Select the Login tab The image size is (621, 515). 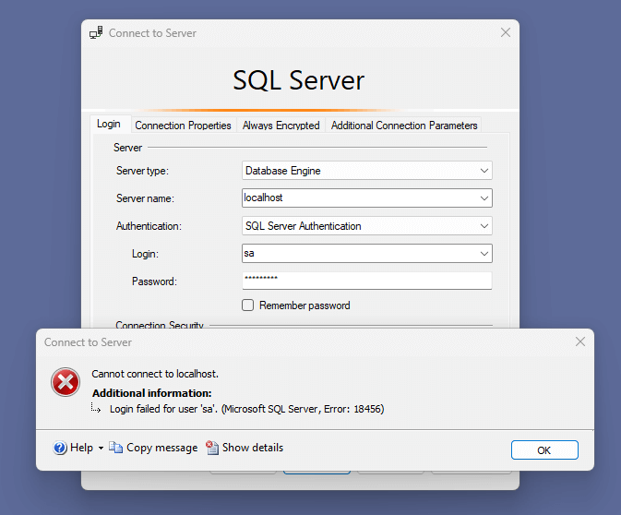tap(109, 125)
